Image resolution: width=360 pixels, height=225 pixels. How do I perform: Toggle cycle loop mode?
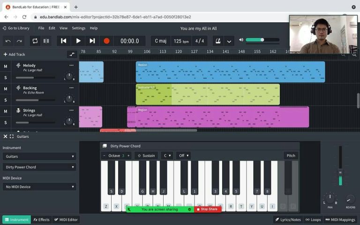(35, 41)
